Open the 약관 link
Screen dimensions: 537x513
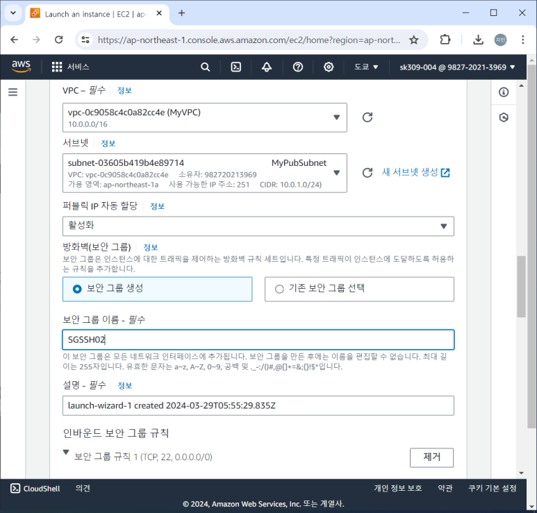click(x=445, y=488)
